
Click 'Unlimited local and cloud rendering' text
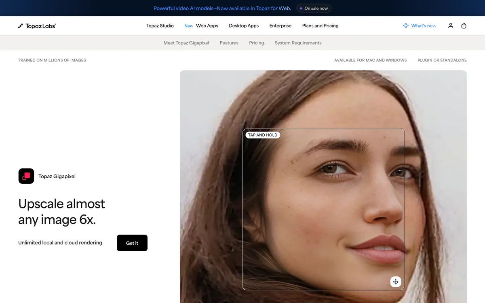(60, 243)
